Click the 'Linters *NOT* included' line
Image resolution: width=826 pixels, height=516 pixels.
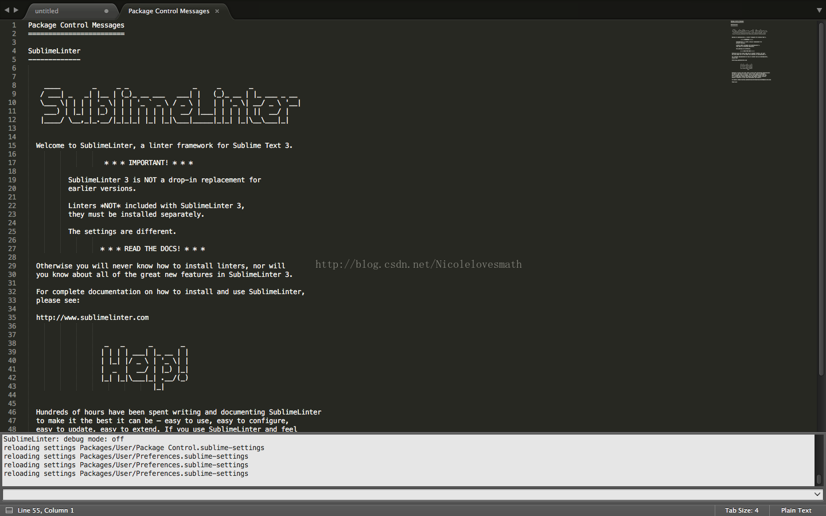coord(157,206)
